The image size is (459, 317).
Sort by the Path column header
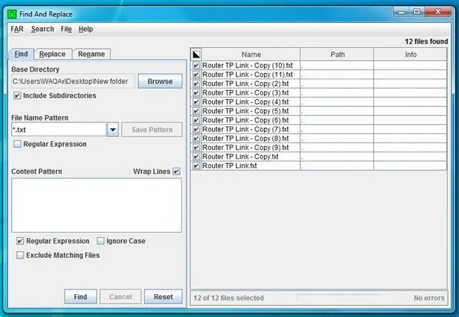(x=337, y=54)
